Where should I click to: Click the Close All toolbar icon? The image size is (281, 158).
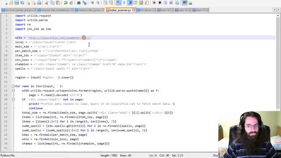tap(34, 3)
